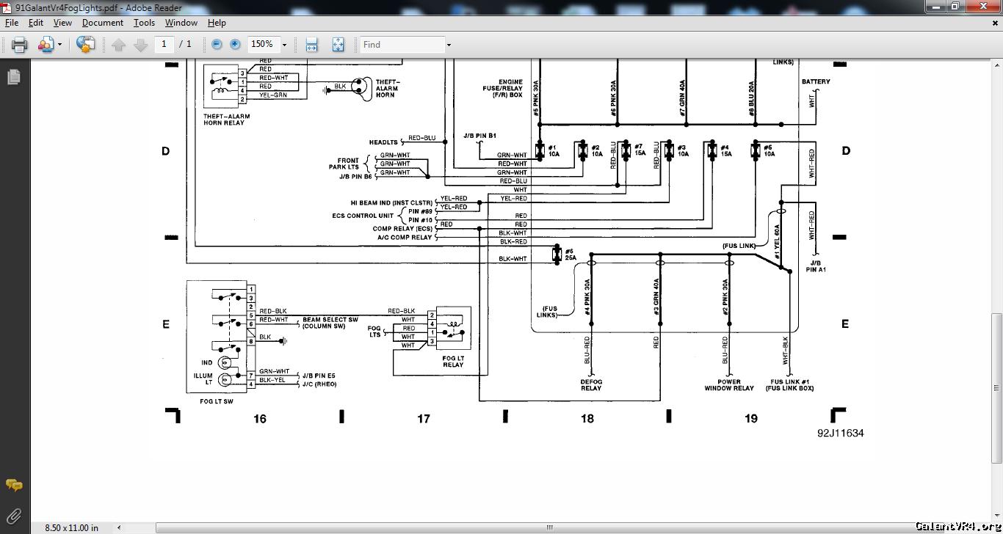Screen dimensions: 1003x534
Task: Click the page number input box
Action: pyautogui.click(x=164, y=45)
